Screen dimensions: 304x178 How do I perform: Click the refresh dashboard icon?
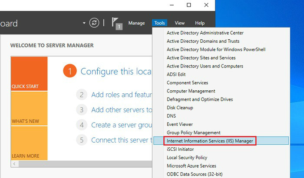(94, 23)
